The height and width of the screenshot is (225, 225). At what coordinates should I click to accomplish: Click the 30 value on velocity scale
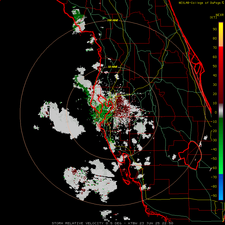point(215,85)
